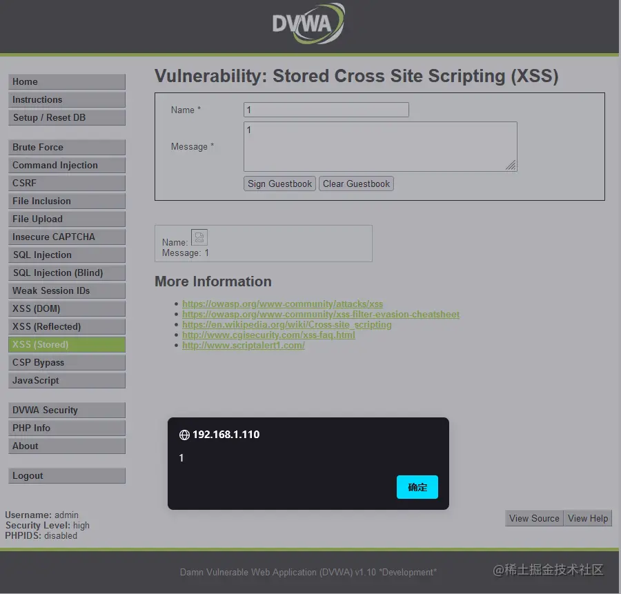
Task: Click the Stored Cross Site Scripting heading
Action: (x=357, y=76)
